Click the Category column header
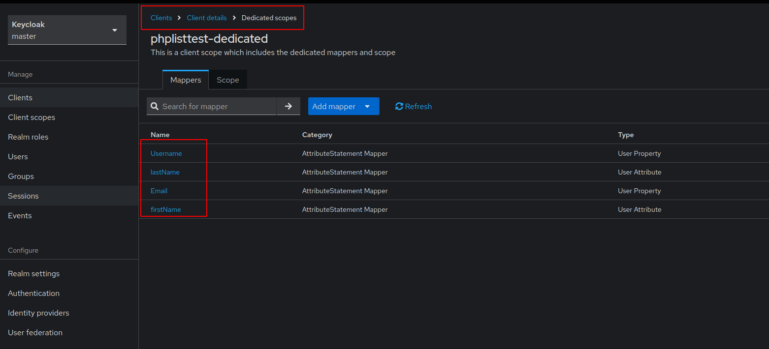Viewport: 769px width, 349px height. [317, 135]
